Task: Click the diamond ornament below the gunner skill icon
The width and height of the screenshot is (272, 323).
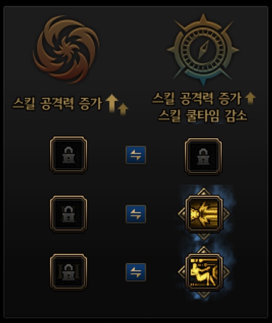Action: (x=203, y=294)
